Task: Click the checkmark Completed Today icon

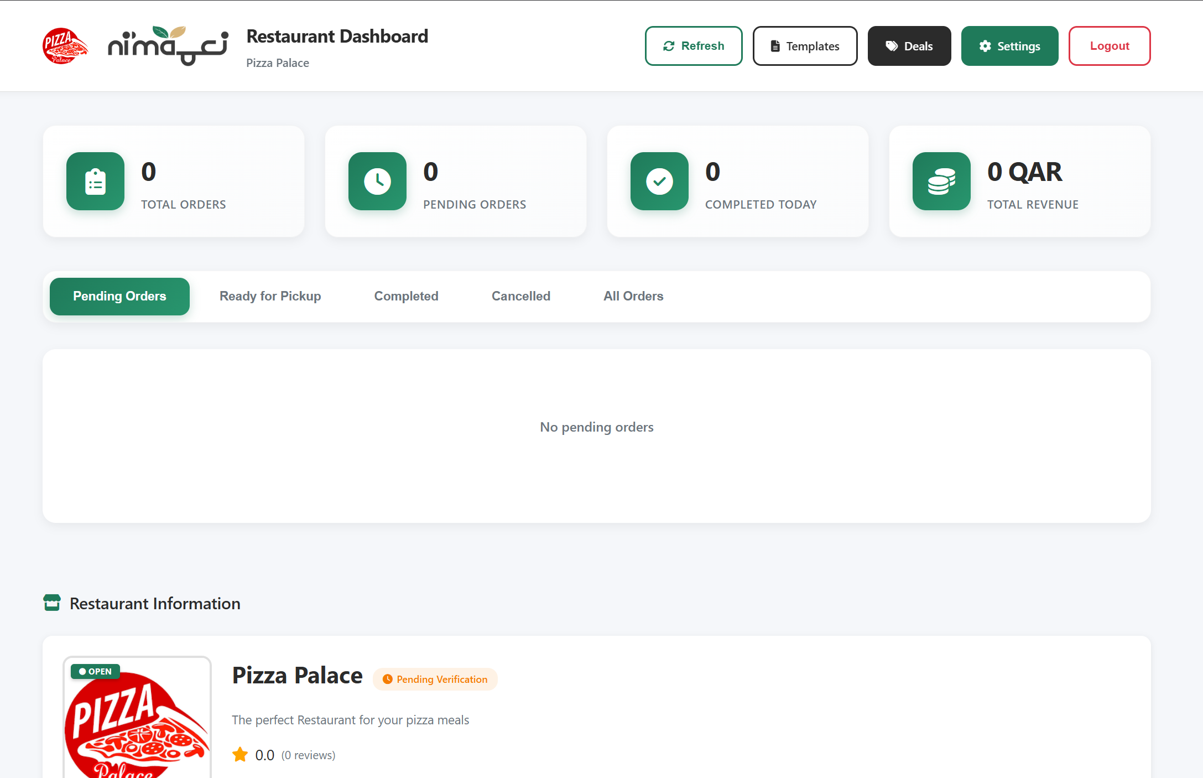Action: point(659,181)
